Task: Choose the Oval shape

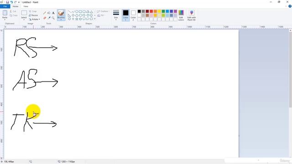Action: click(77, 11)
